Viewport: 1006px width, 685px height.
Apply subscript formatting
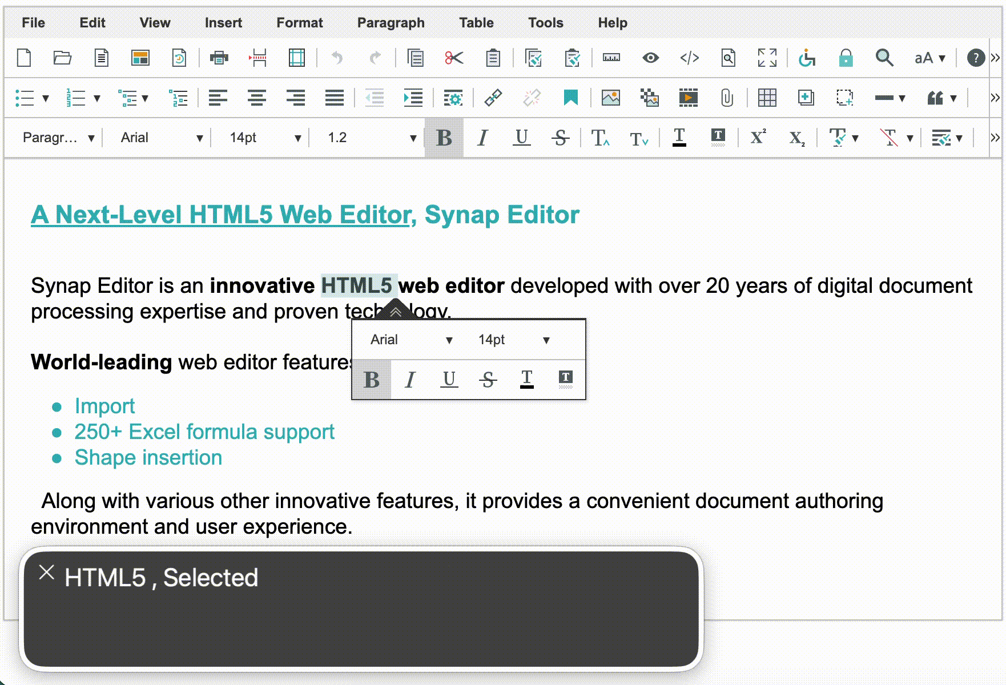[x=796, y=138]
